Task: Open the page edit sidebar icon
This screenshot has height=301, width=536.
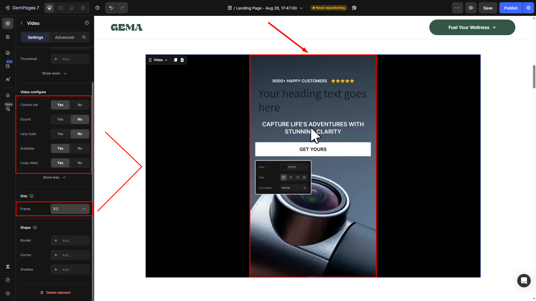Action: click(x=8, y=53)
